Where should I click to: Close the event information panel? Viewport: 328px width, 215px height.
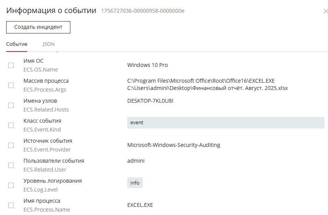coord(325,12)
